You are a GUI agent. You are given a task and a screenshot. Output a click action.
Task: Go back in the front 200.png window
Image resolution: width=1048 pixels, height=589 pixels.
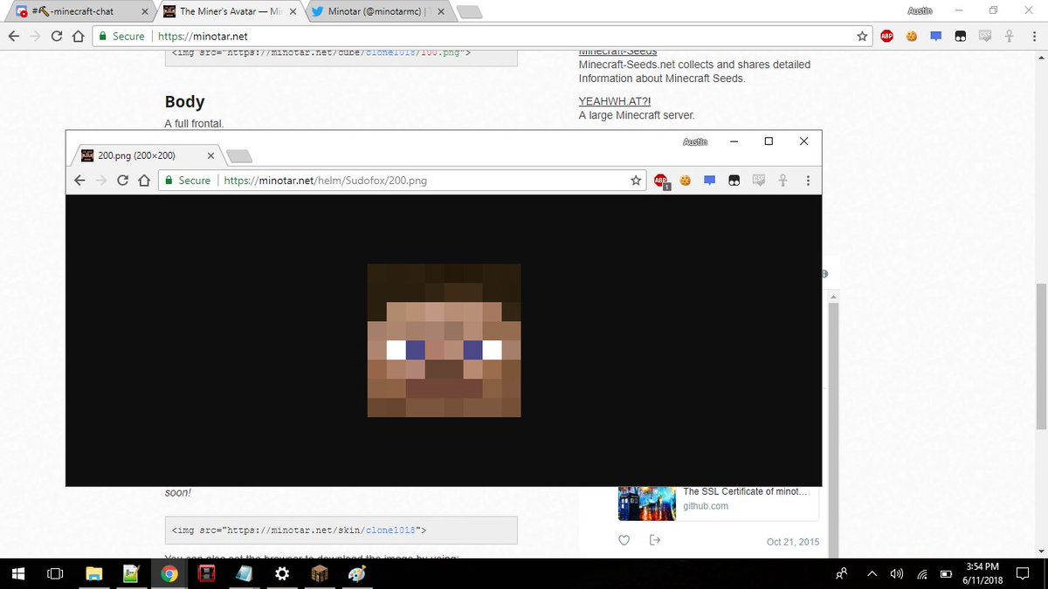(79, 181)
